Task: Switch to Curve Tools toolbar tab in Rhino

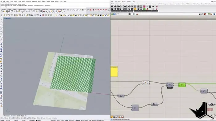Action: pos(37,9)
